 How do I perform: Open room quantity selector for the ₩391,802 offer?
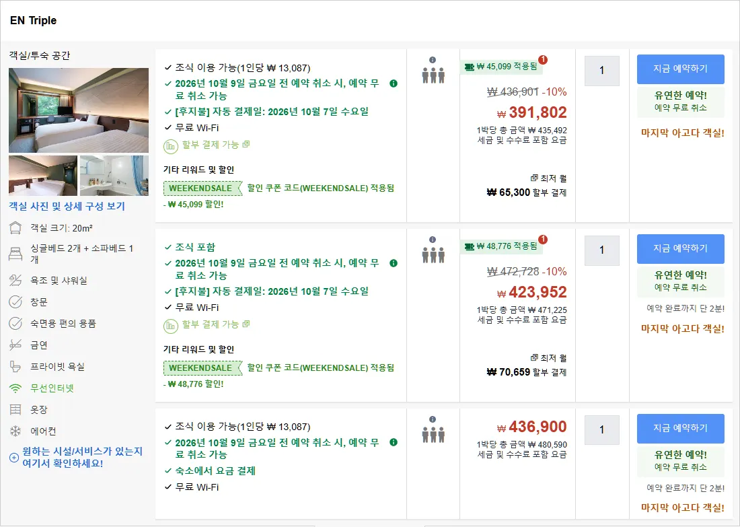pyautogui.click(x=601, y=71)
